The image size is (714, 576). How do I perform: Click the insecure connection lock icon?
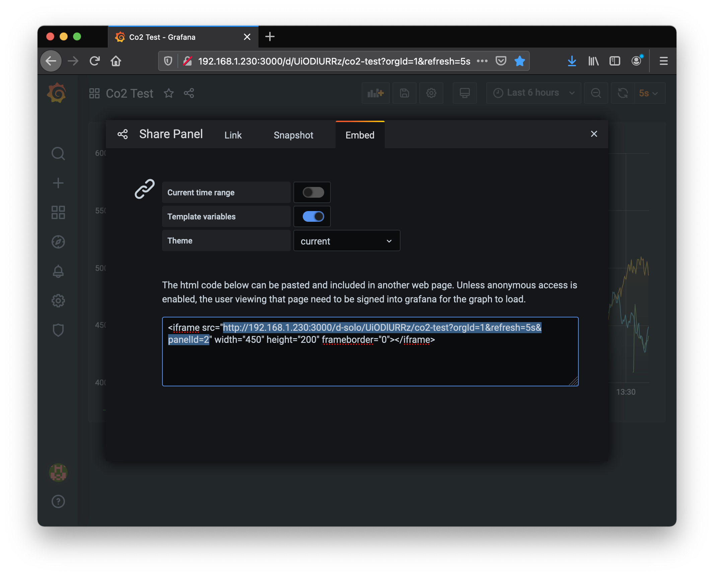click(x=188, y=61)
